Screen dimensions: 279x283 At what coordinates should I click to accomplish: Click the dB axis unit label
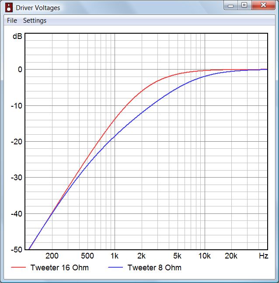pos(17,36)
